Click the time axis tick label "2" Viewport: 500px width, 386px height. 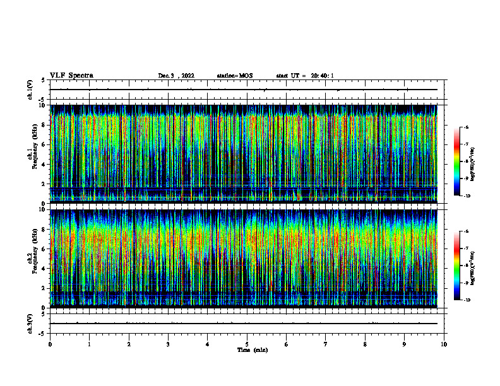[129, 344]
